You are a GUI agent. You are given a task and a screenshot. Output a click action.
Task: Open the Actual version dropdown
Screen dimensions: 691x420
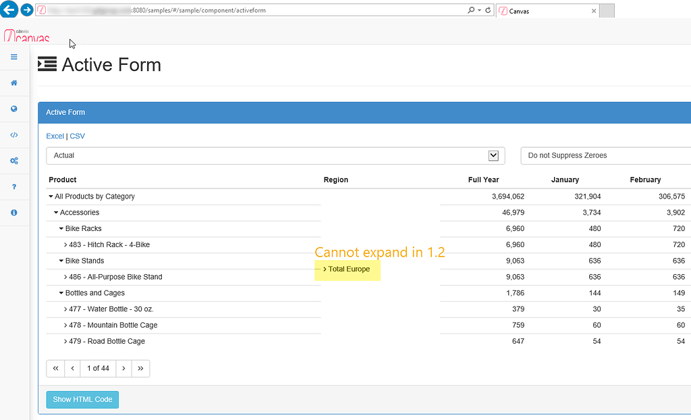(275, 156)
